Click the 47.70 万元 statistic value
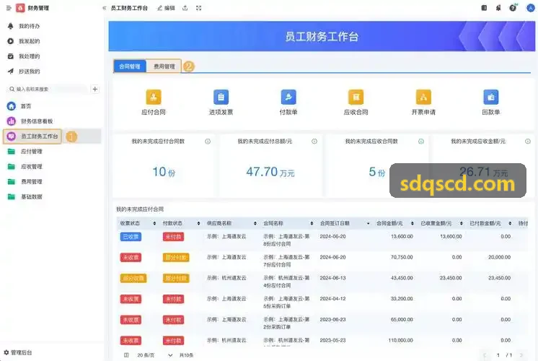The image size is (538, 361). coord(270,172)
